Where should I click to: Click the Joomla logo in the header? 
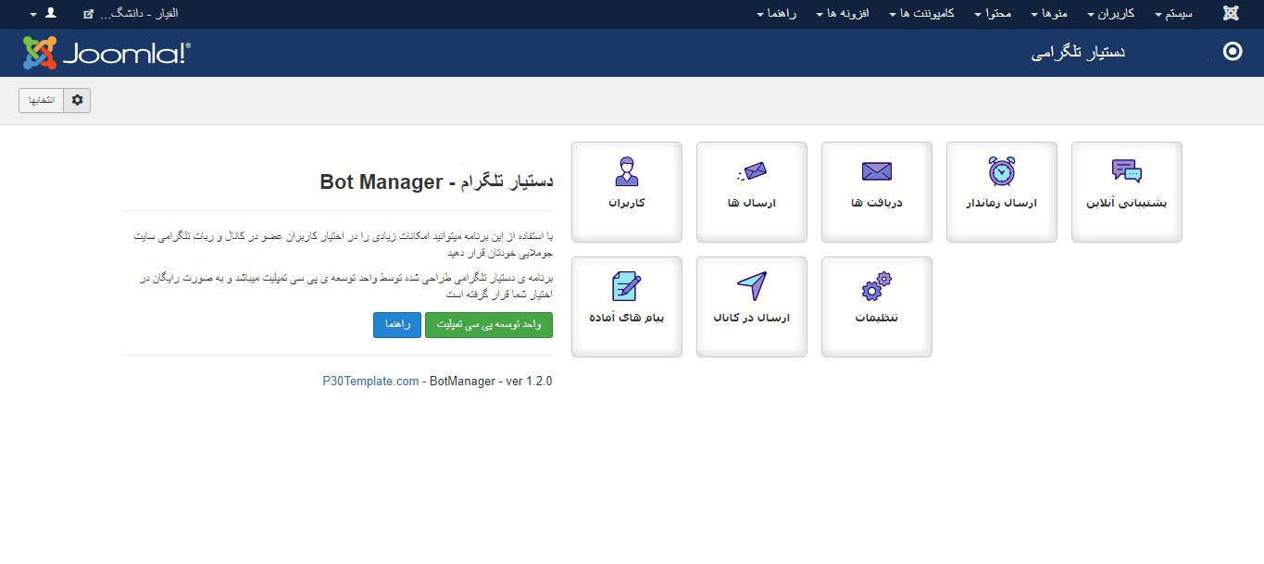click(106, 53)
